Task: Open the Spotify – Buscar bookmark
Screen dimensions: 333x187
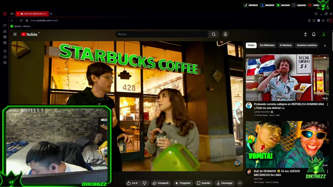Action: point(20,26)
